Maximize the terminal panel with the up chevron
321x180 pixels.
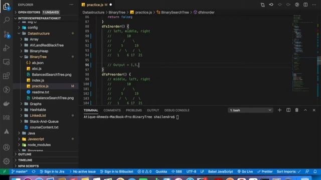click(x=305, y=110)
